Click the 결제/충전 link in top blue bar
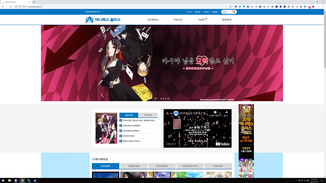326x183 pixels. click(215, 12)
